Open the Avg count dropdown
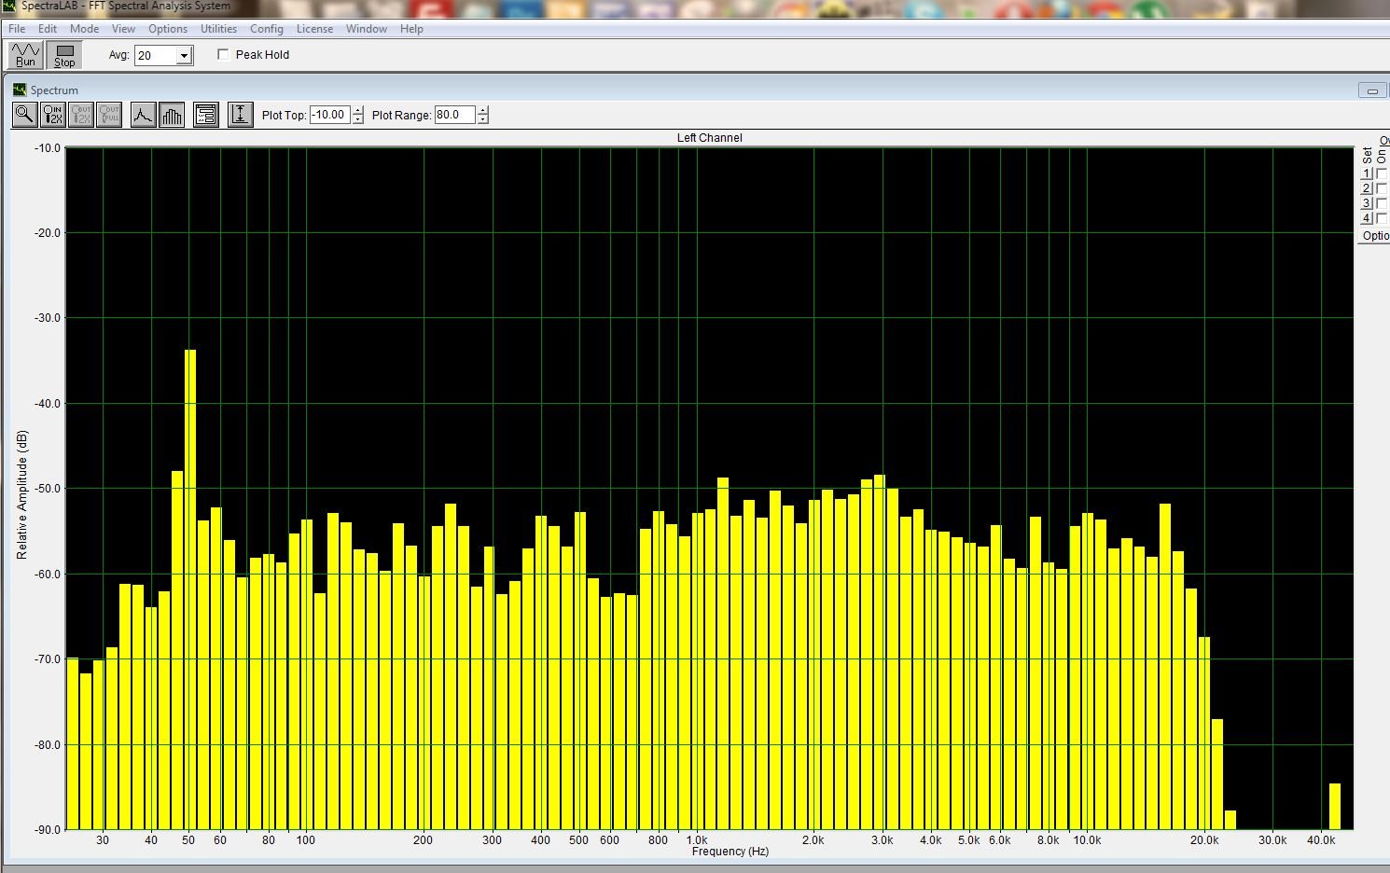This screenshot has height=873, width=1390. coord(184,56)
